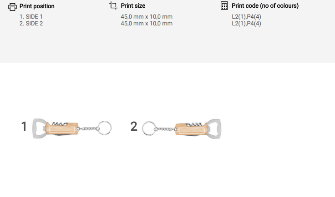
Task: Select the Print position heading
Action: pyautogui.click(x=37, y=6)
